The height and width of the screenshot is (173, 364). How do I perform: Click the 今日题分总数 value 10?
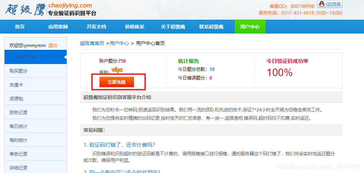point(212,69)
